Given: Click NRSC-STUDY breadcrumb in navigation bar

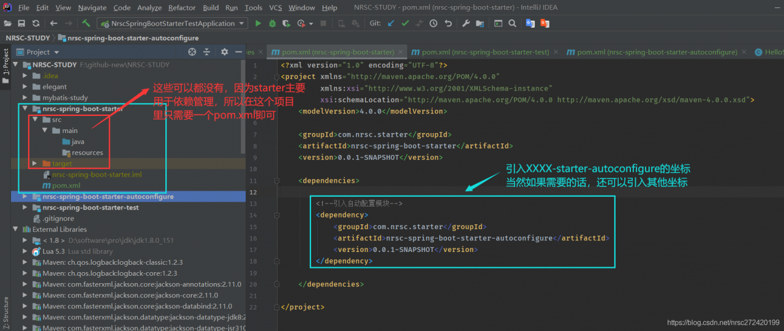Looking at the screenshot, I should (x=28, y=38).
